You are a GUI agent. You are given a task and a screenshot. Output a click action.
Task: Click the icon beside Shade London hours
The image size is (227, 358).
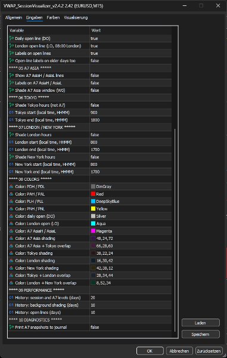pos(11,135)
